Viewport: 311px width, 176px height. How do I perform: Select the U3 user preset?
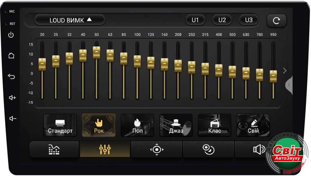click(249, 20)
